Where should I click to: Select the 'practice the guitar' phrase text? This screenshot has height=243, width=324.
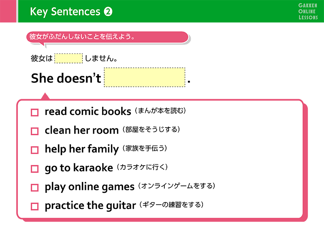(90, 205)
